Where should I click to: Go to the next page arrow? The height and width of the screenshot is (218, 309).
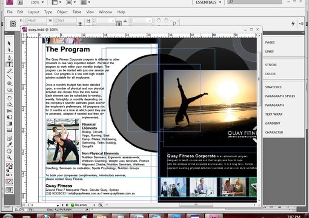tap(62, 205)
